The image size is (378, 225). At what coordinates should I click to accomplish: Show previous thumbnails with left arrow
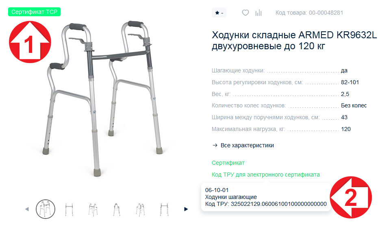tap(27, 209)
